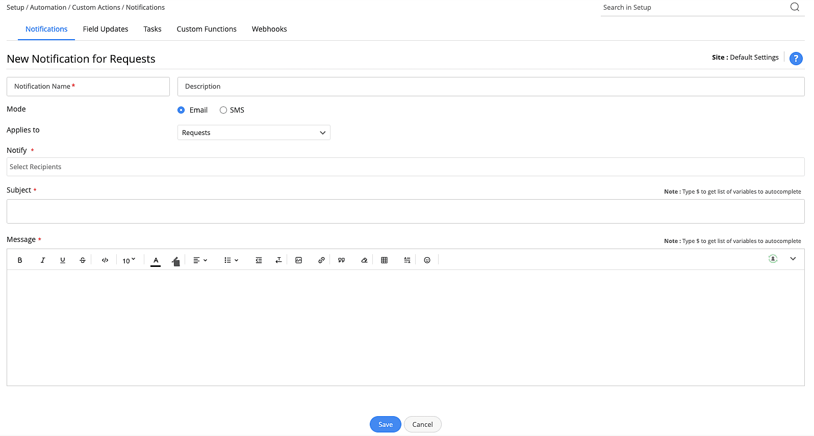
Task: Select the Email mode radio button
Action: (x=181, y=110)
